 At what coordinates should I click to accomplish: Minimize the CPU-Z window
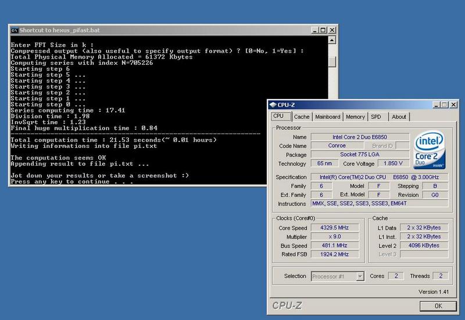coord(436,105)
